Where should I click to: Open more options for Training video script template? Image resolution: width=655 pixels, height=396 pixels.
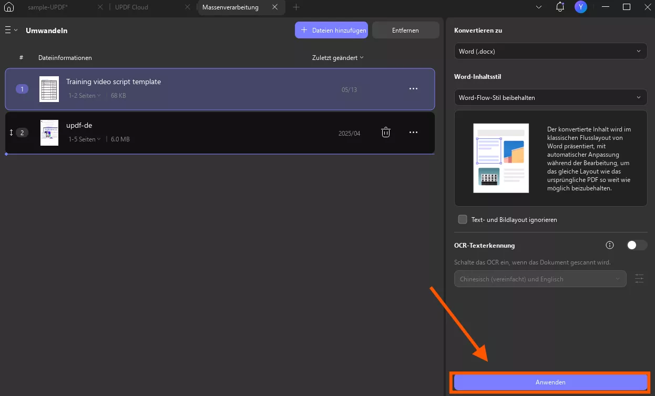click(x=413, y=89)
